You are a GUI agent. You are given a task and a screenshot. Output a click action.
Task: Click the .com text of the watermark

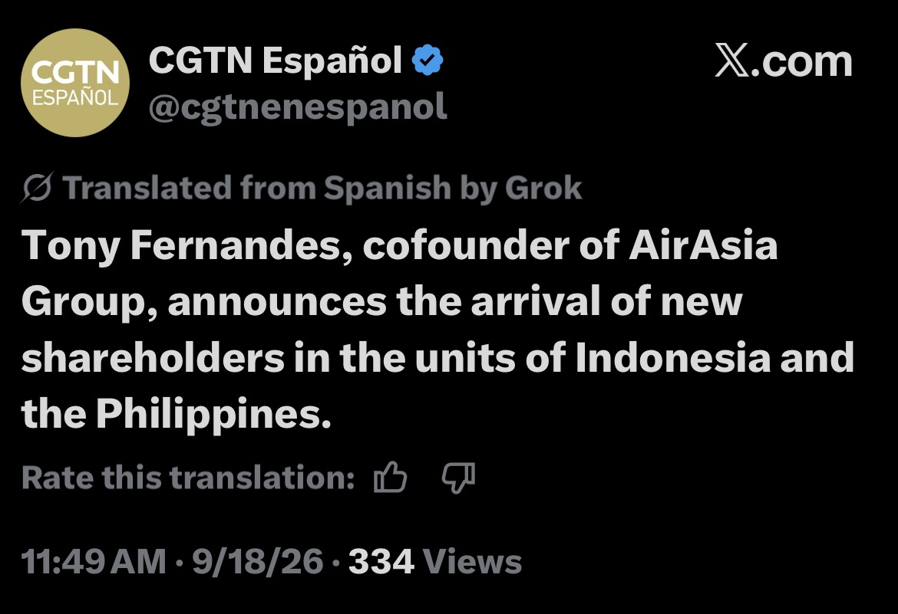[x=801, y=62]
